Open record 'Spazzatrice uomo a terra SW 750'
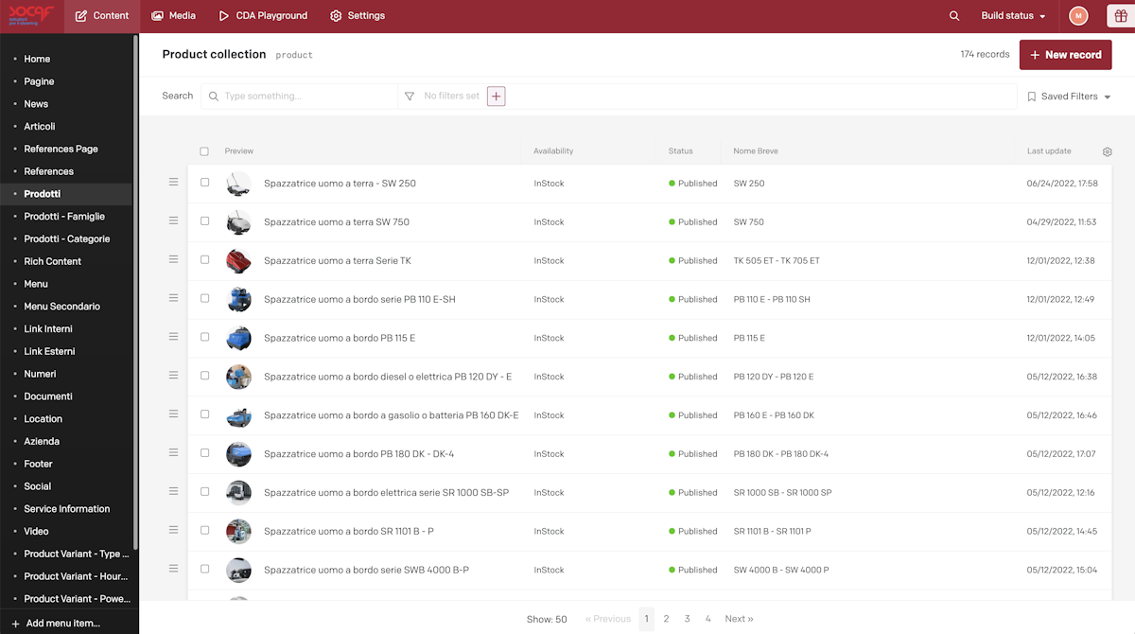 (x=337, y=222)
